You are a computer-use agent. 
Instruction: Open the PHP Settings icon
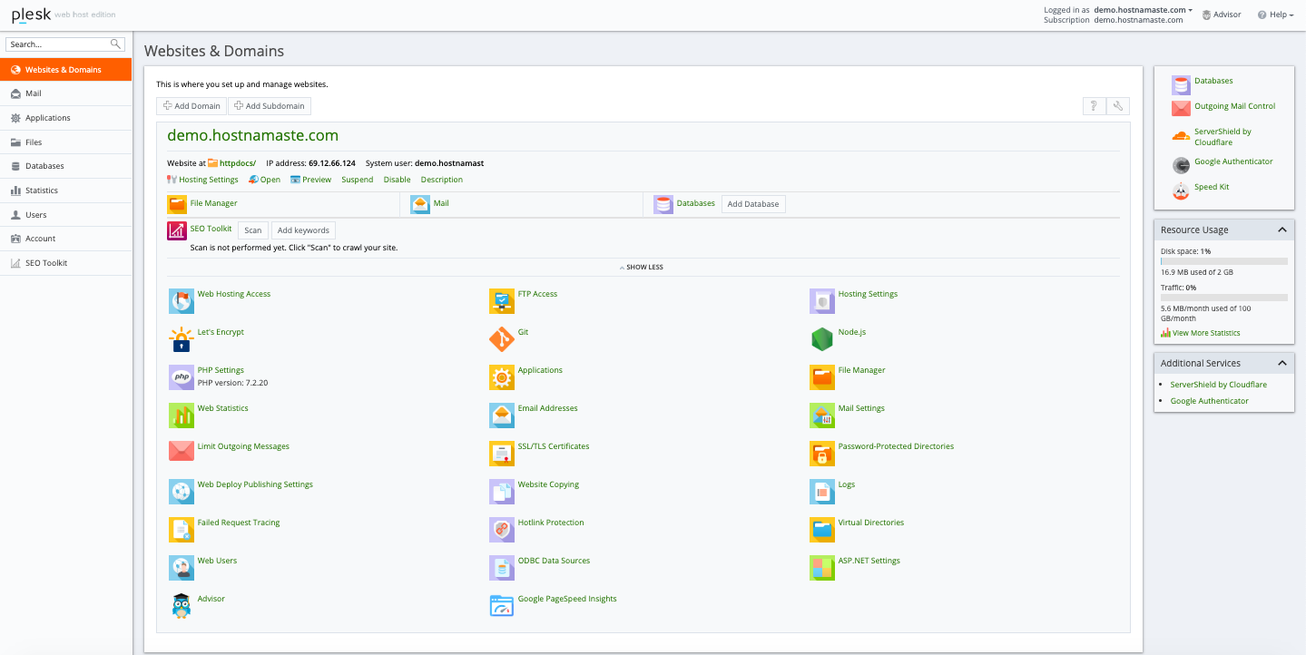182,377
